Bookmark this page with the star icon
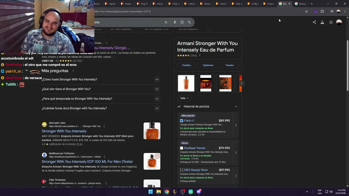 point(306,11)
